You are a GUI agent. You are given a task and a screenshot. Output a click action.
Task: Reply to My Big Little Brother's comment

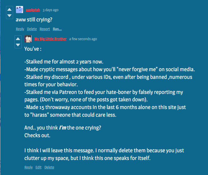(x=28, y=167)
